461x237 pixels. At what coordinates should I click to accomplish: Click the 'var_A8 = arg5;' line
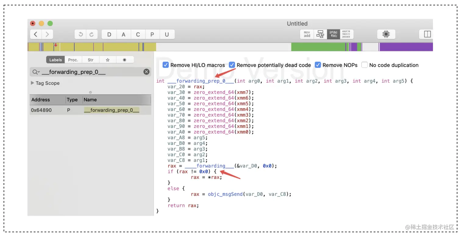(x=188, y=138)
